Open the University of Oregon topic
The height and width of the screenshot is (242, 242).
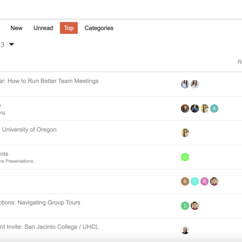[29, 130]
